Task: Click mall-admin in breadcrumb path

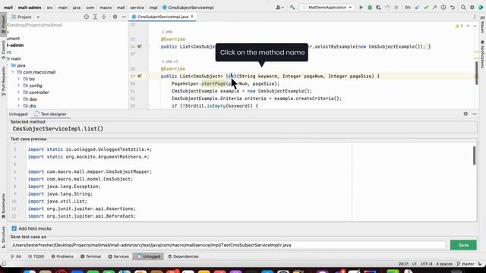Action: [30, 8]
